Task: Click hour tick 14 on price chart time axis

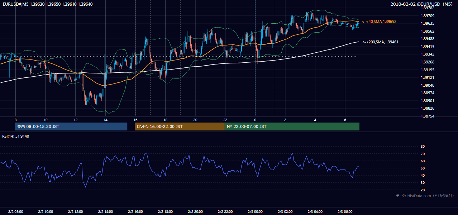Action: pos(105,120)
